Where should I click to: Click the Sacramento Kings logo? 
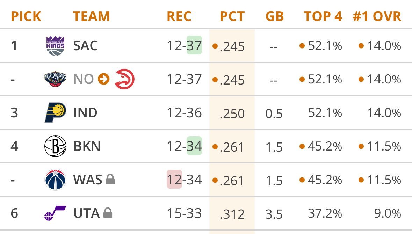(55, 46)
